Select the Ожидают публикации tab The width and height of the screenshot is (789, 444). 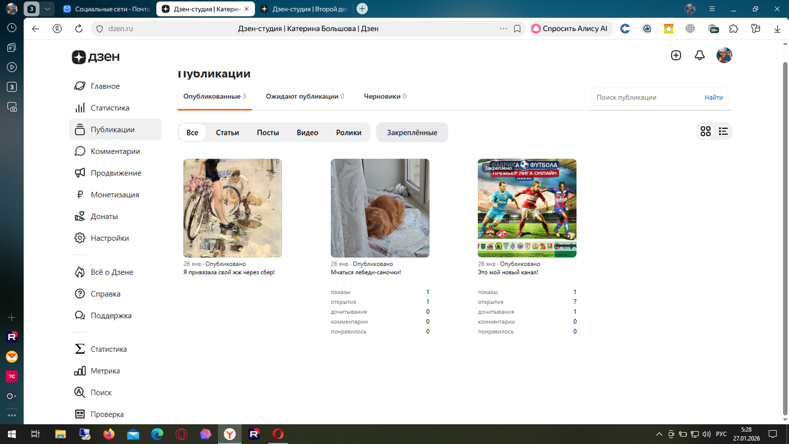point(305,97)
